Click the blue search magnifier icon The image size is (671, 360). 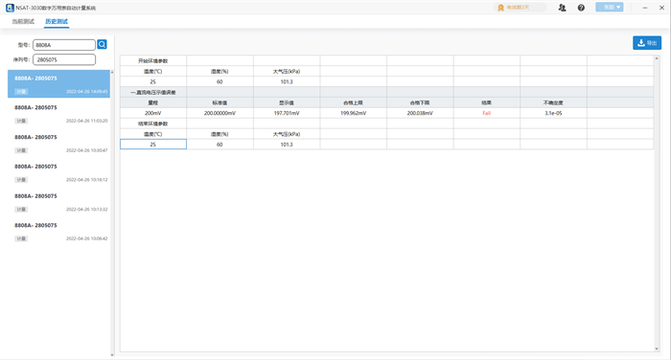tap(102, 44)
